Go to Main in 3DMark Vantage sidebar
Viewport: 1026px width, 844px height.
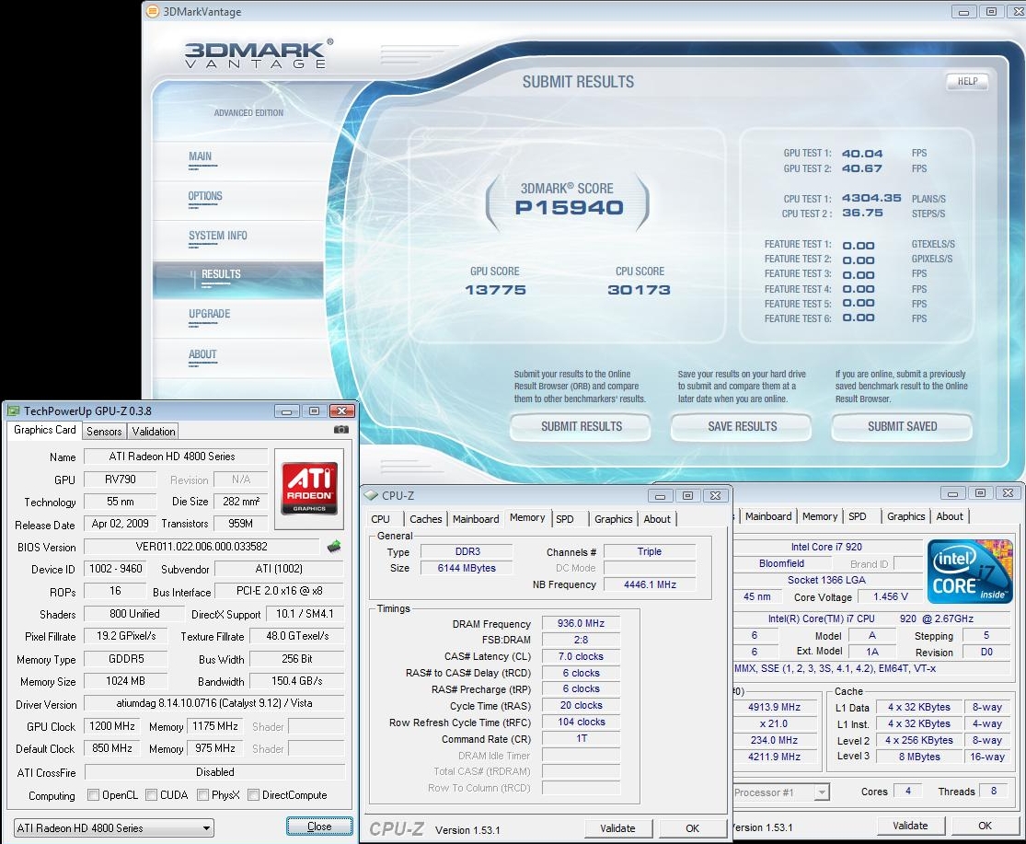click(201, 157)
